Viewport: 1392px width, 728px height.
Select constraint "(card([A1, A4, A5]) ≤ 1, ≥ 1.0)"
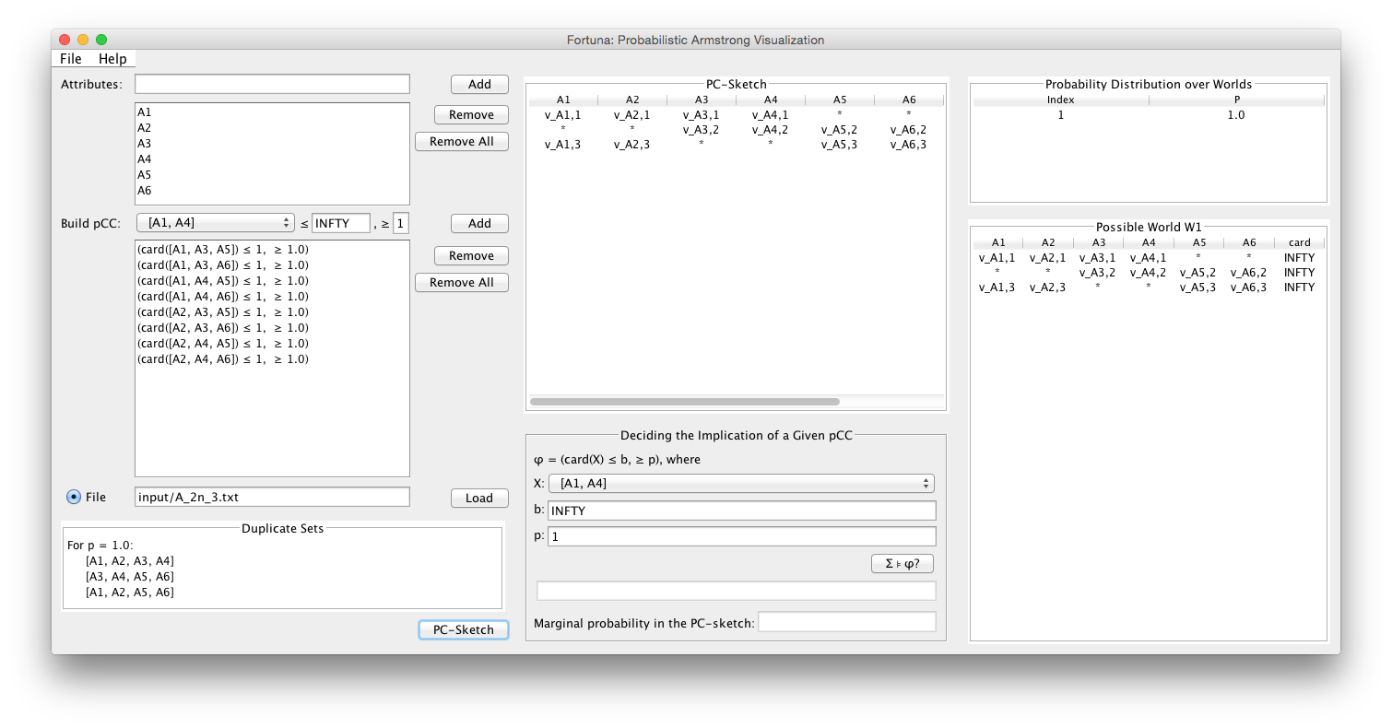coord(272,280)
